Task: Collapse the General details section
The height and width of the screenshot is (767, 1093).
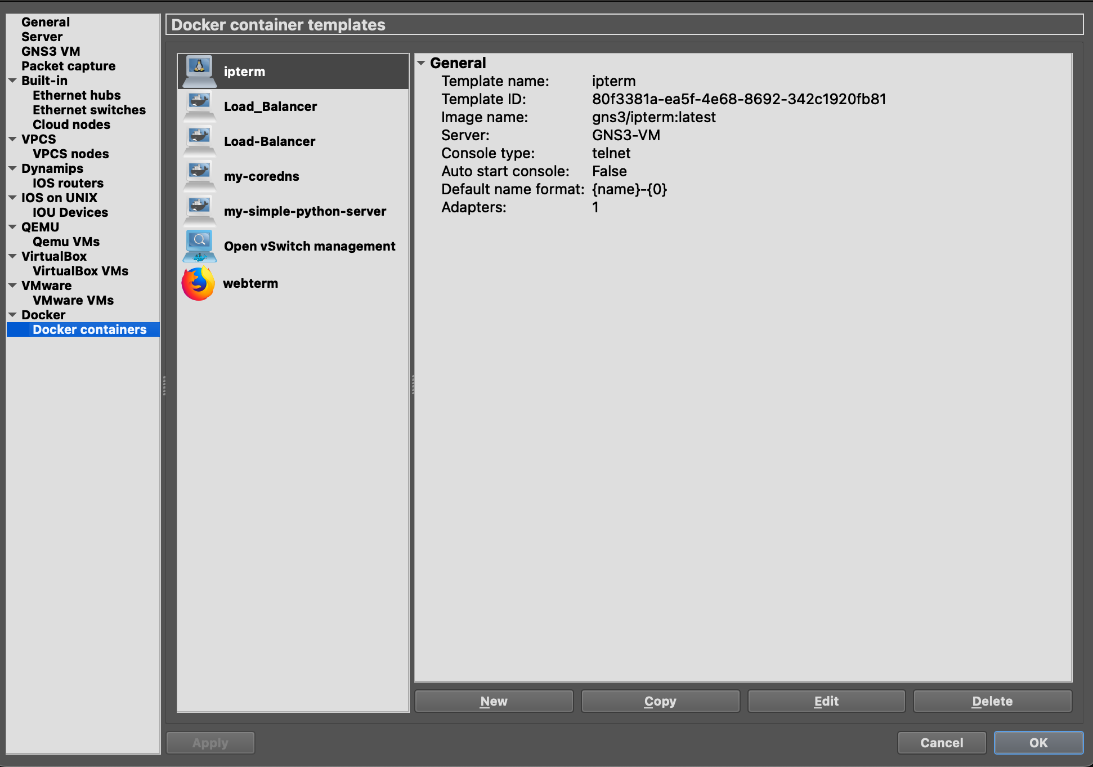Action: pyautogui.click(x=421, y=63)
